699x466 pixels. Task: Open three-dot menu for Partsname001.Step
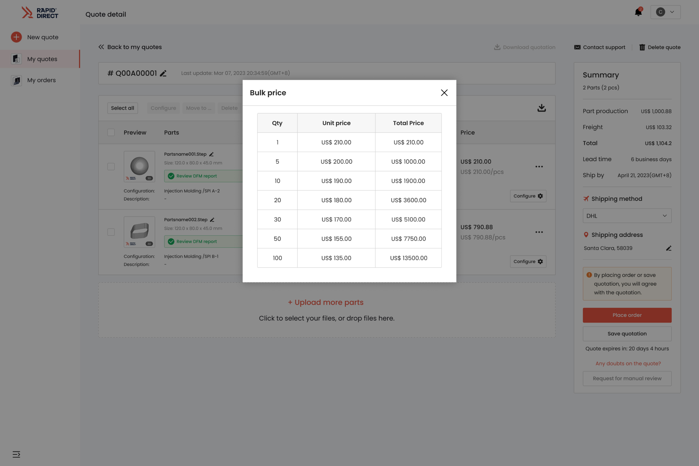[x=539, y=167]
